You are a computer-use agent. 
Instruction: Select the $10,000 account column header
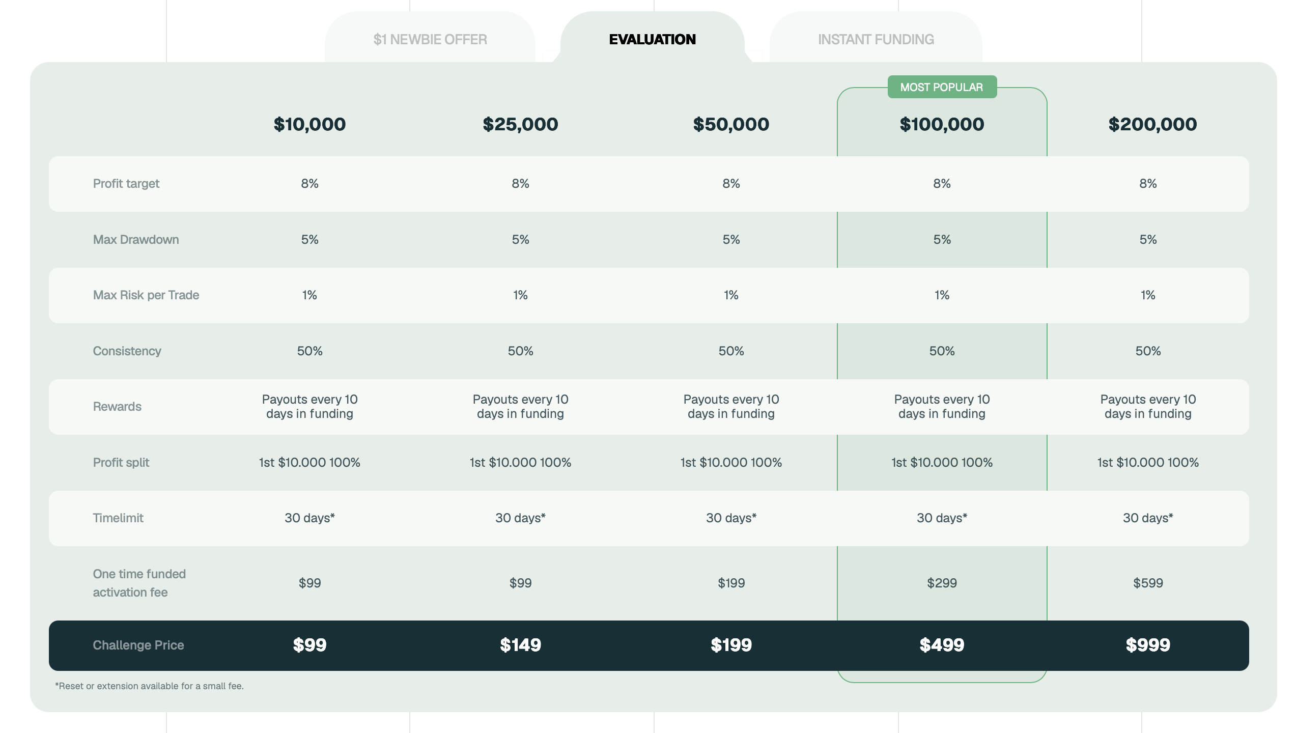point(309,124)
